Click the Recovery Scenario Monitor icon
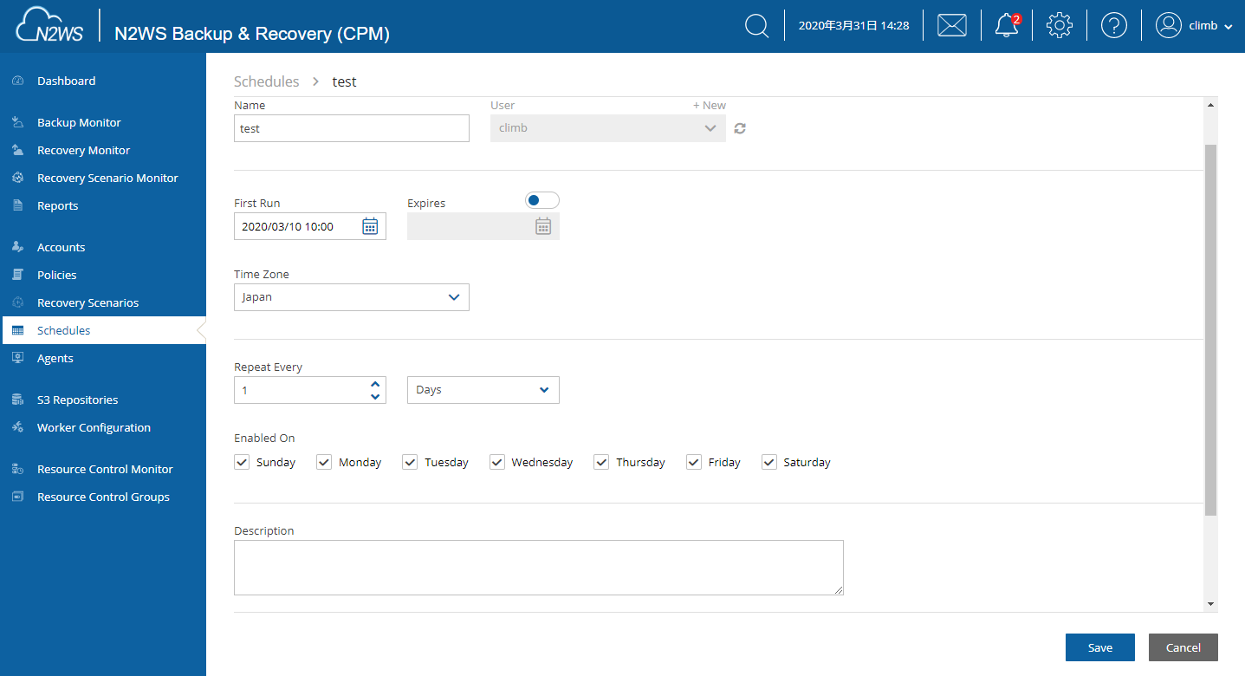The width and height of the screenshot is (1245, 676). (x=17, y=178)
